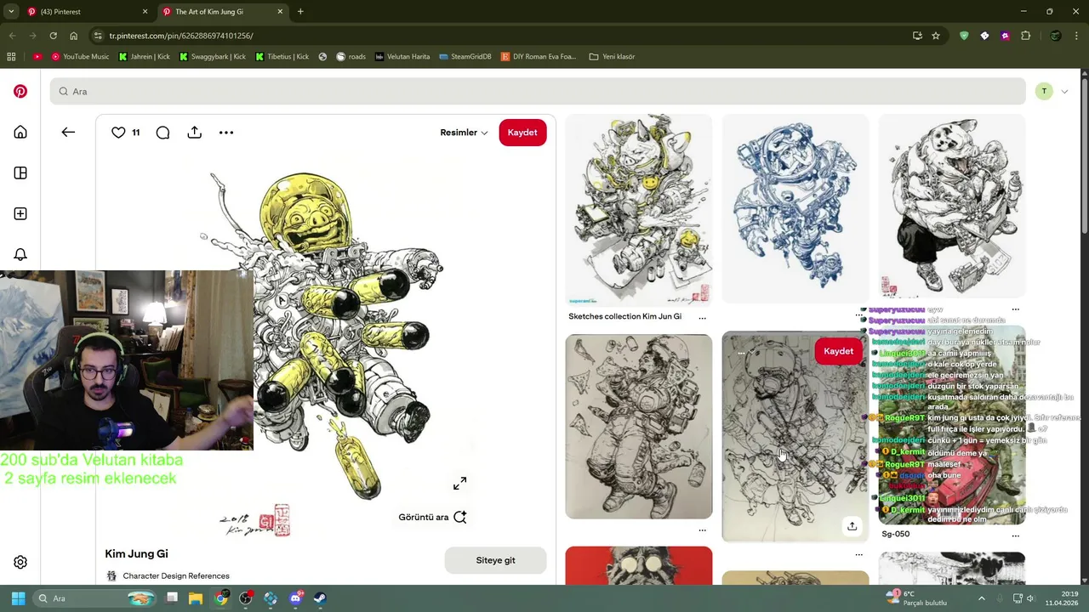Open Chrome apps grid in bookmarks bar
This screenshot has height=612, width=1089.
11,57
